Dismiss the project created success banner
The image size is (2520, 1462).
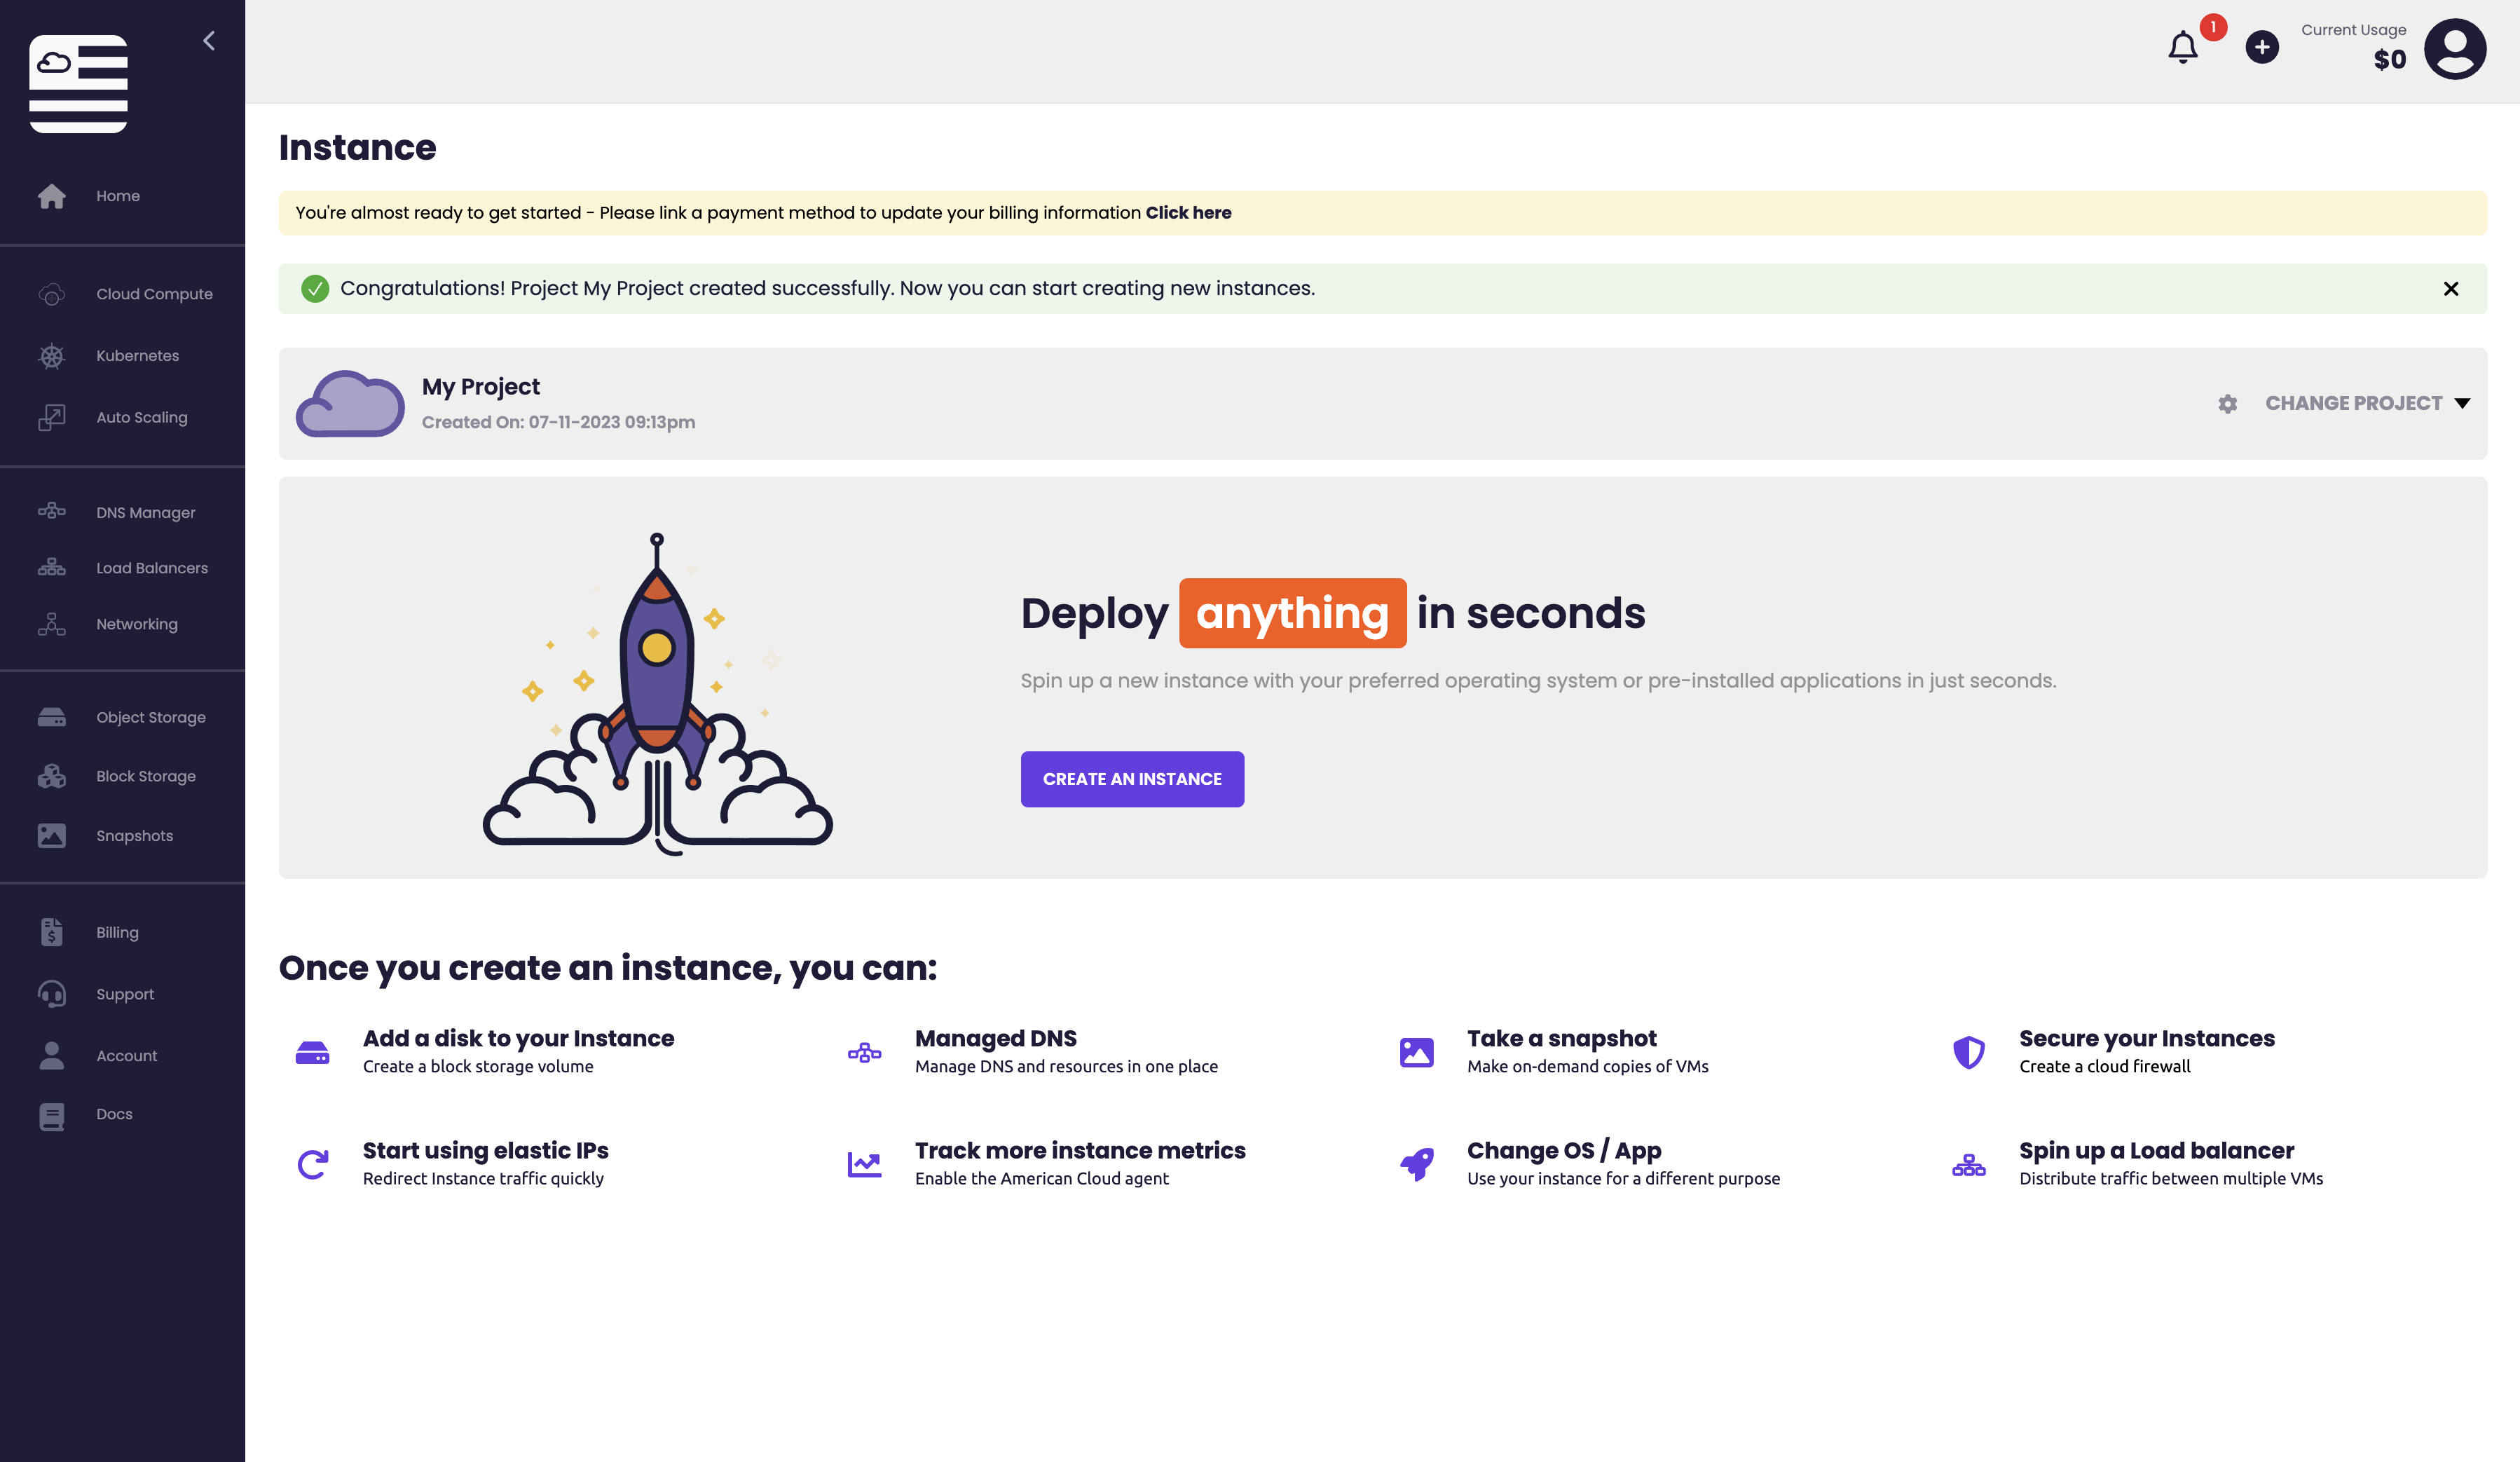coord(2451,288)
